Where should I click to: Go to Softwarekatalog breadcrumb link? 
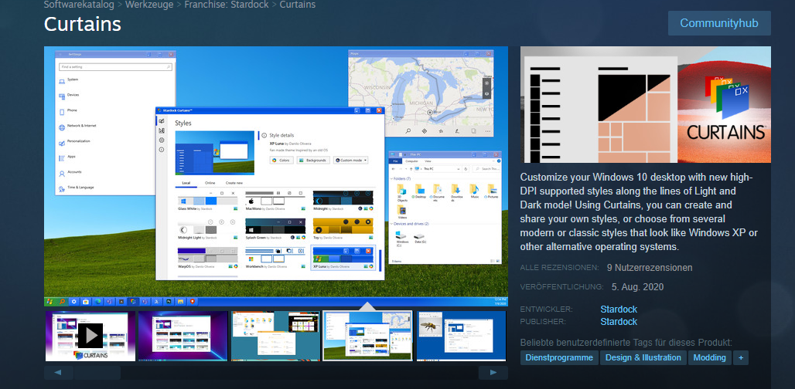point(80,5)
